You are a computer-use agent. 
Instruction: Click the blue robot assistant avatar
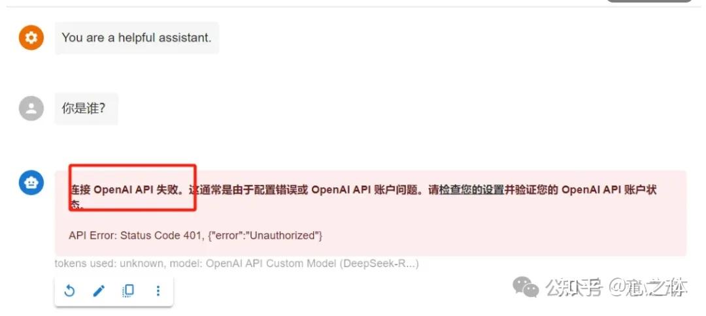click(31, 183)
